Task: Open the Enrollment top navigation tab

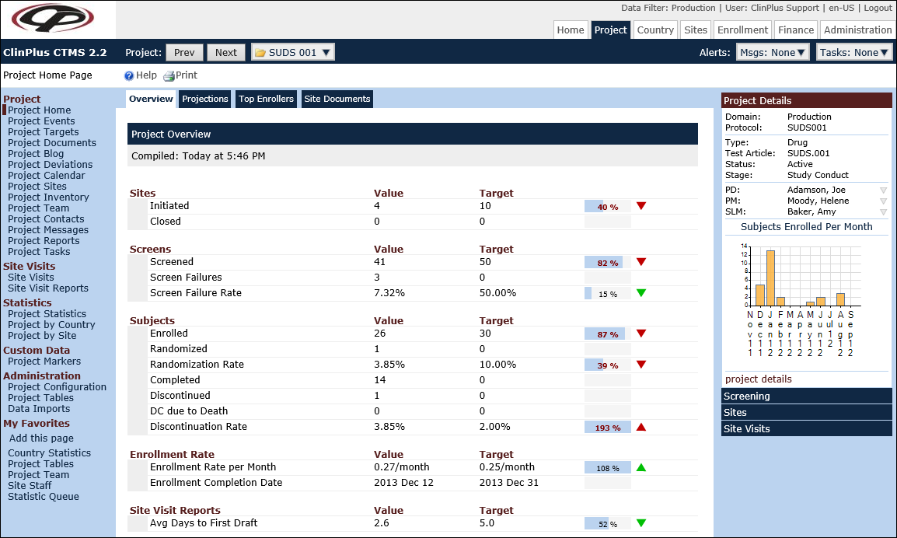Action: click(742, 30)
